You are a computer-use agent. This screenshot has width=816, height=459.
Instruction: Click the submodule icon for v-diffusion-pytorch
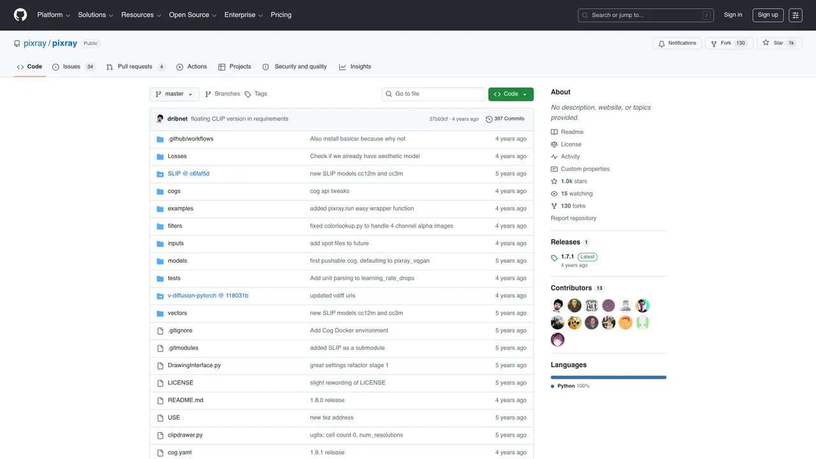[161, 296]
